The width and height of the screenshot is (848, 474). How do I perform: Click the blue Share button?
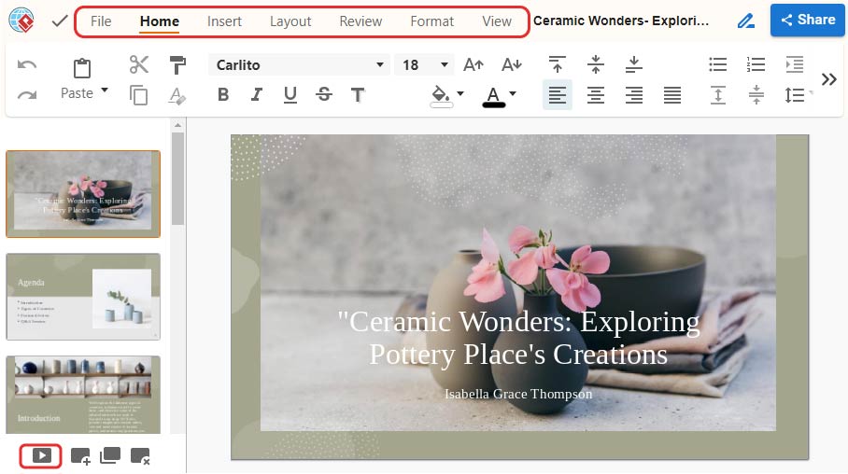click(x=808, y=20)
